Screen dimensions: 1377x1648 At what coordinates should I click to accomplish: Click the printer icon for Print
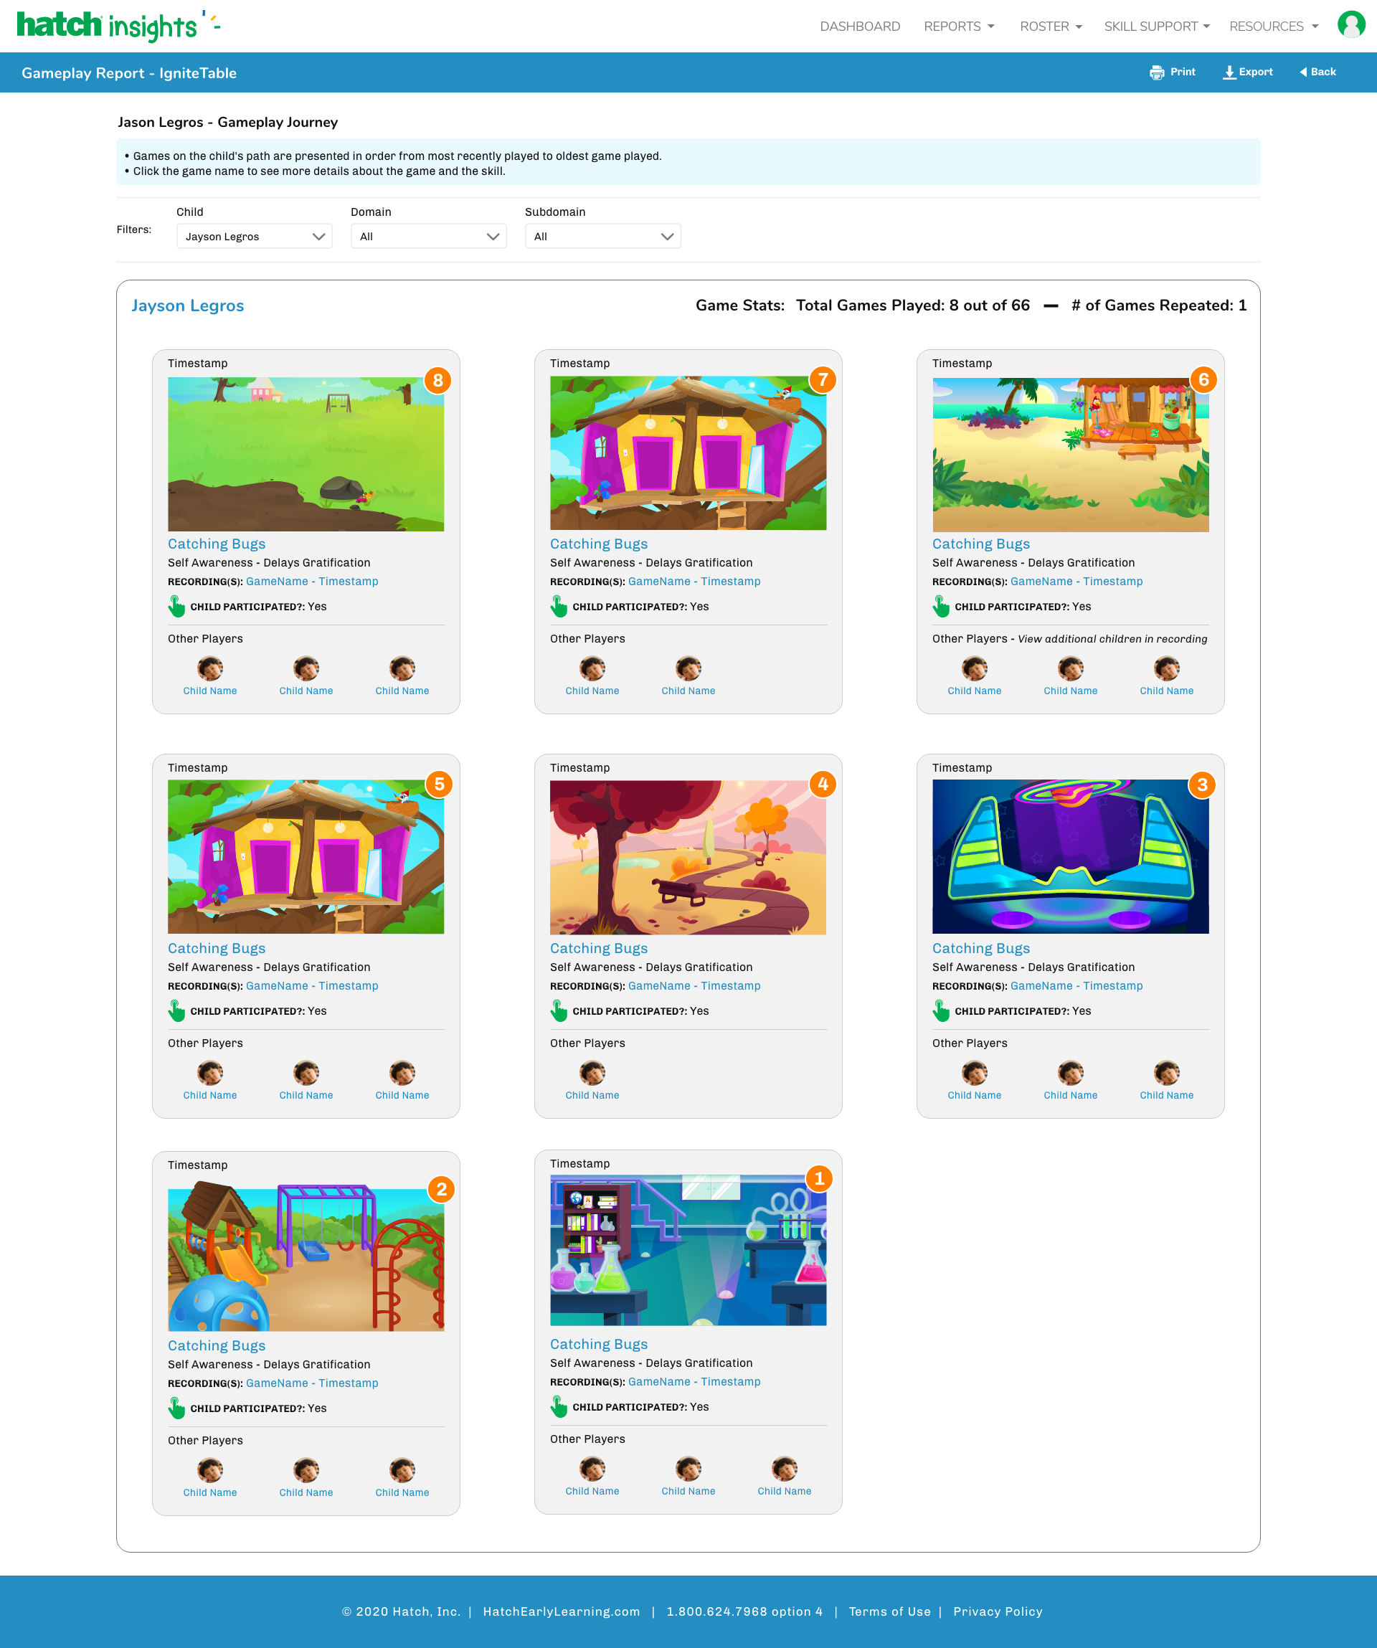pos(1157,72)
